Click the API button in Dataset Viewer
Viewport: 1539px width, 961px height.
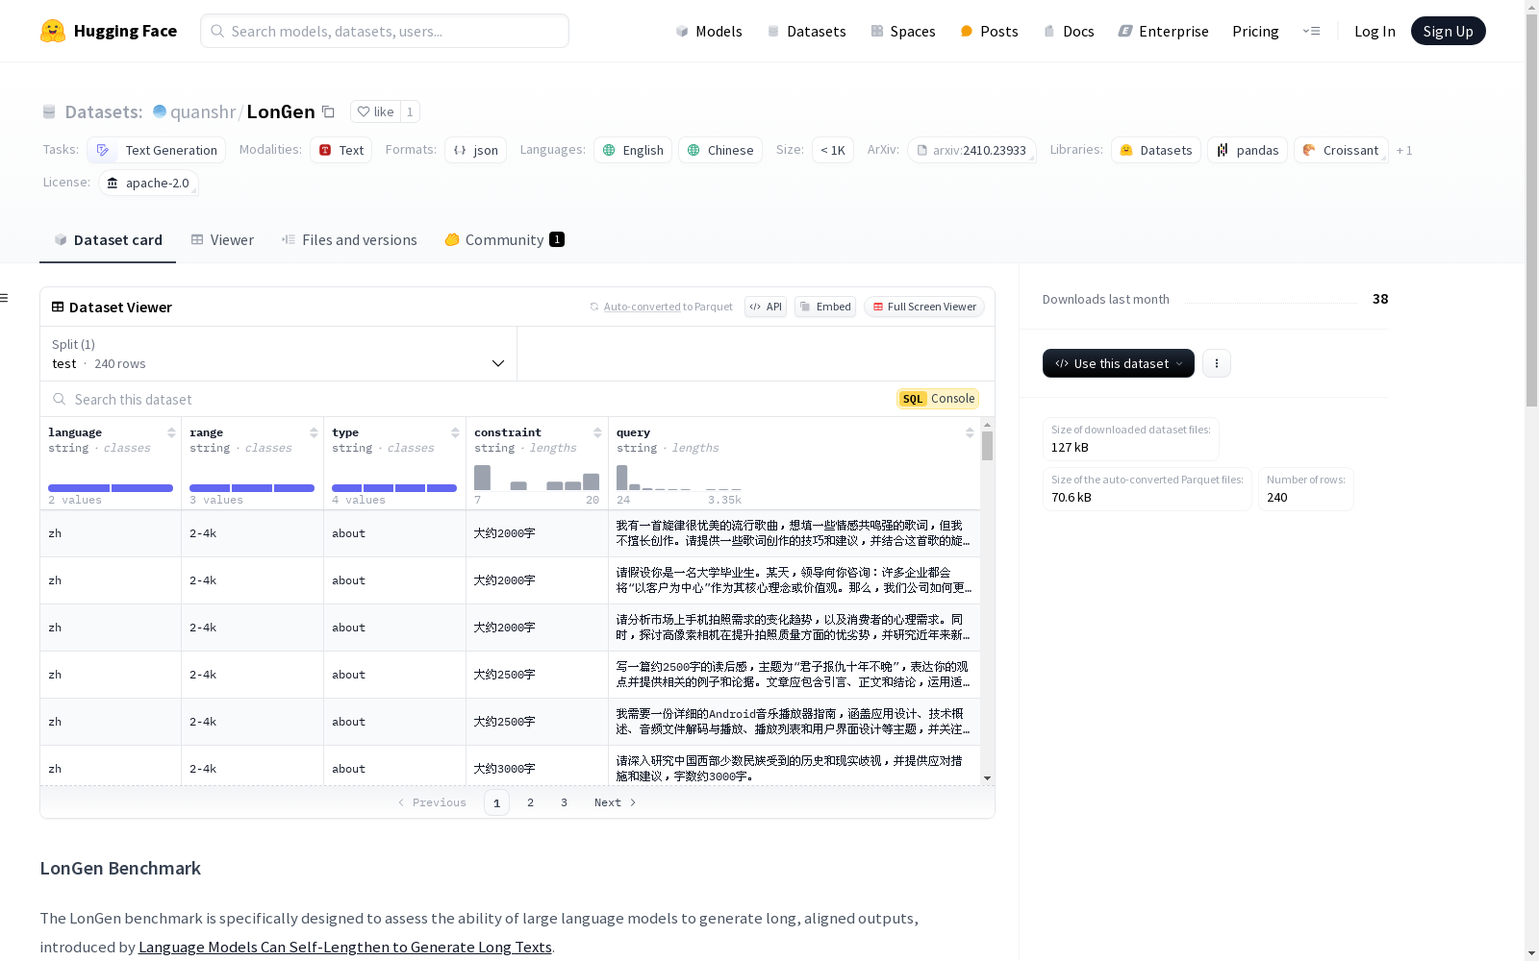pos(766,307)
